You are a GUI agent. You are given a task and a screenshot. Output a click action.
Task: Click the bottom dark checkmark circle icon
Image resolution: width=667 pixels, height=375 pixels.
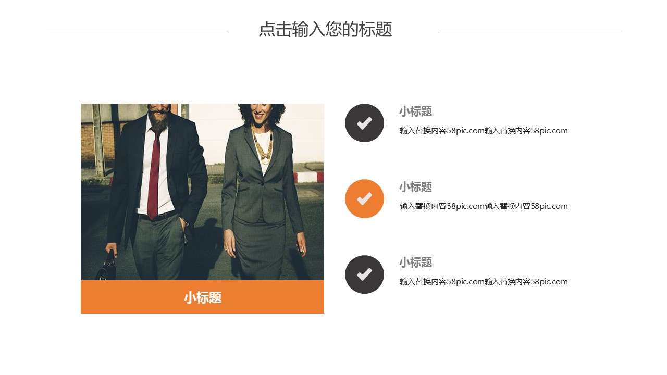click(x=364, y=274)
